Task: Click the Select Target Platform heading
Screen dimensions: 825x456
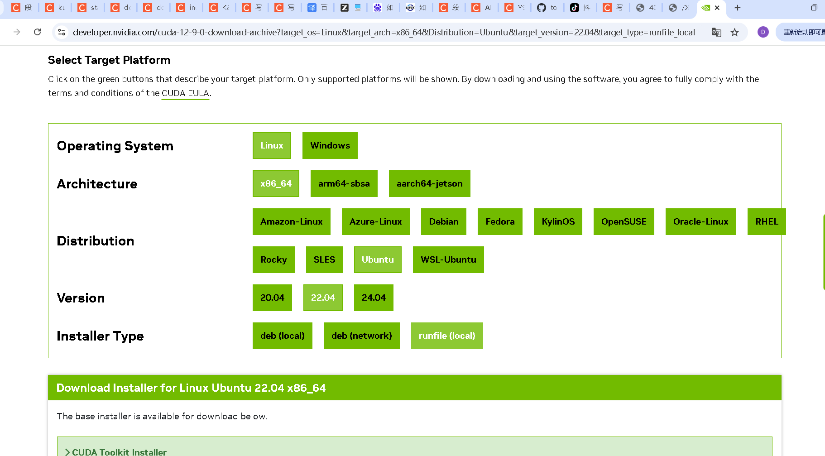Action: point(109,60)
